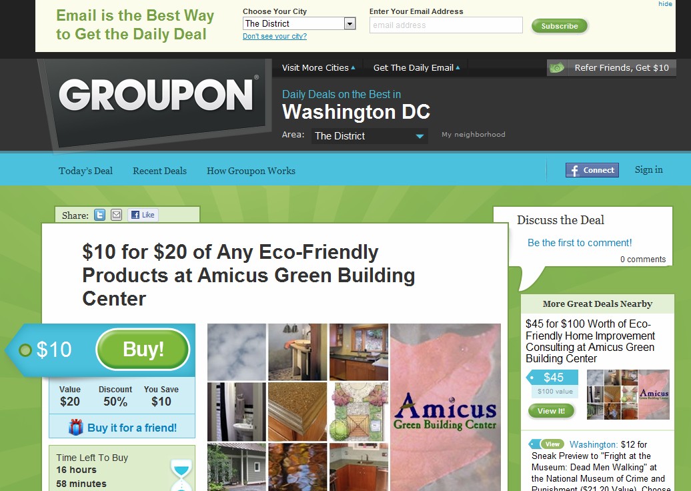Click the Groupon logo
The image size is (691, 491).
[156, 94]
